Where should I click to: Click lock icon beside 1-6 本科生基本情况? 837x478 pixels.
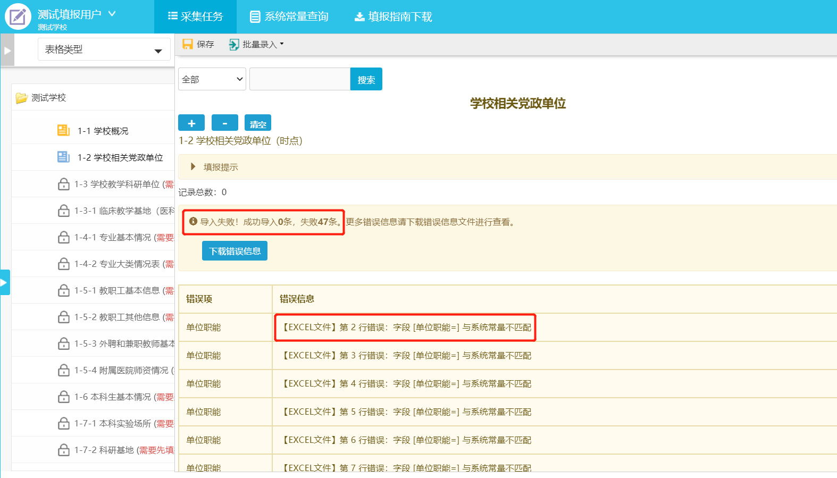point(63,397)
